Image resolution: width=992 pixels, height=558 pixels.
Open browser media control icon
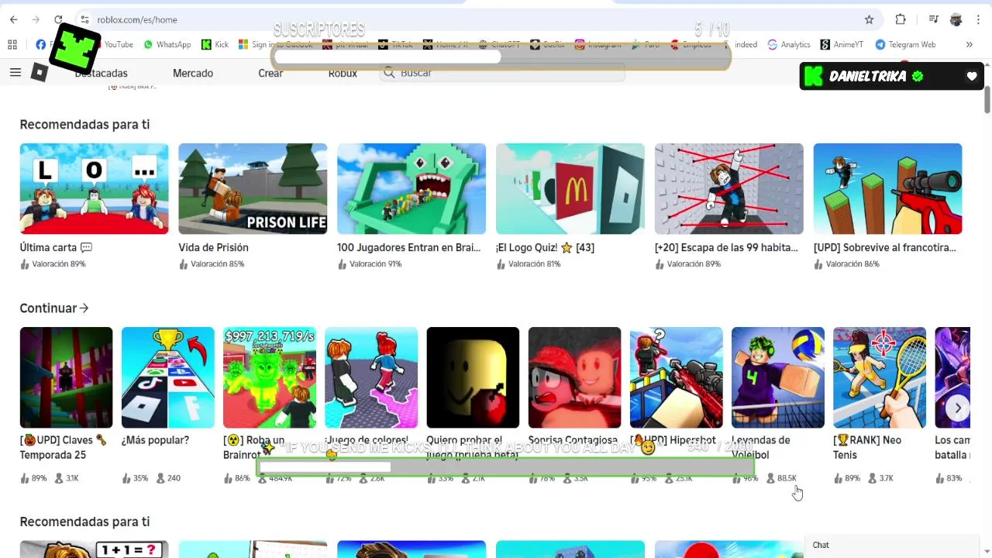pyautogui.click(x=934, y=19)
